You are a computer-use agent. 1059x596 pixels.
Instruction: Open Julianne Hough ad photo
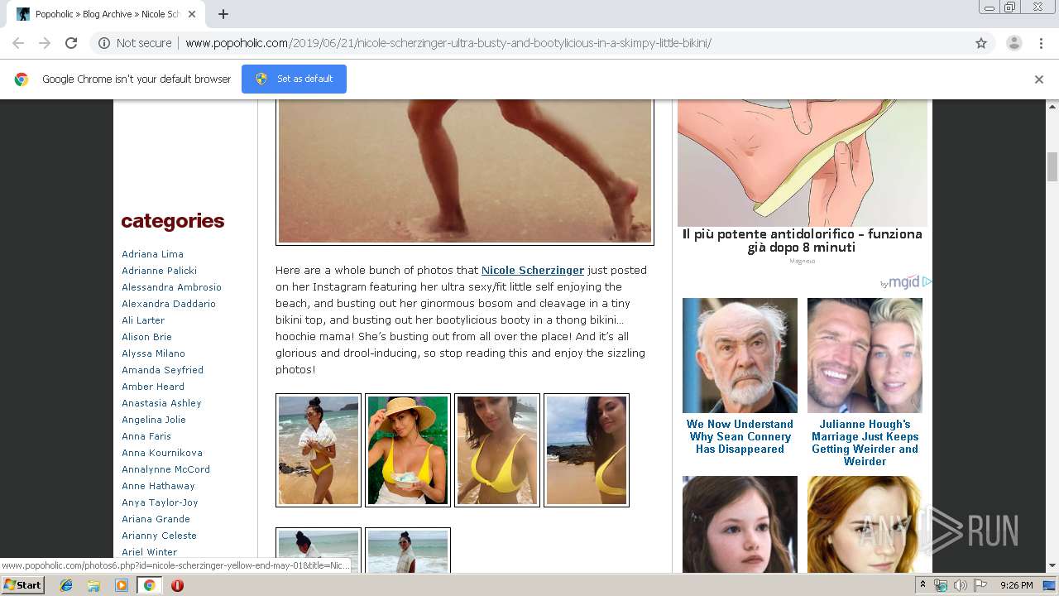pyautogui.click(x=865, y=355)
